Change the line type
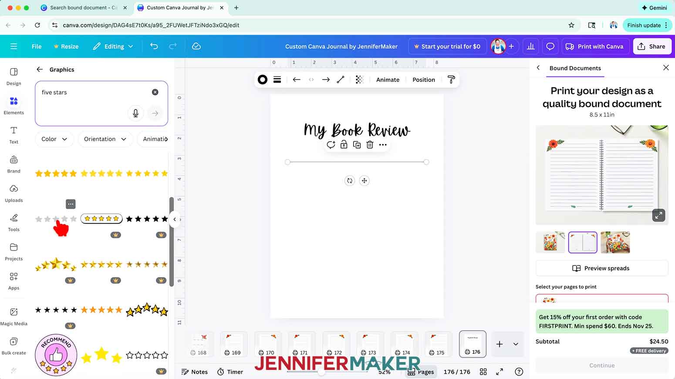This screenshot has height=379, width=675. pyautogui.click(x=341, y=80)
